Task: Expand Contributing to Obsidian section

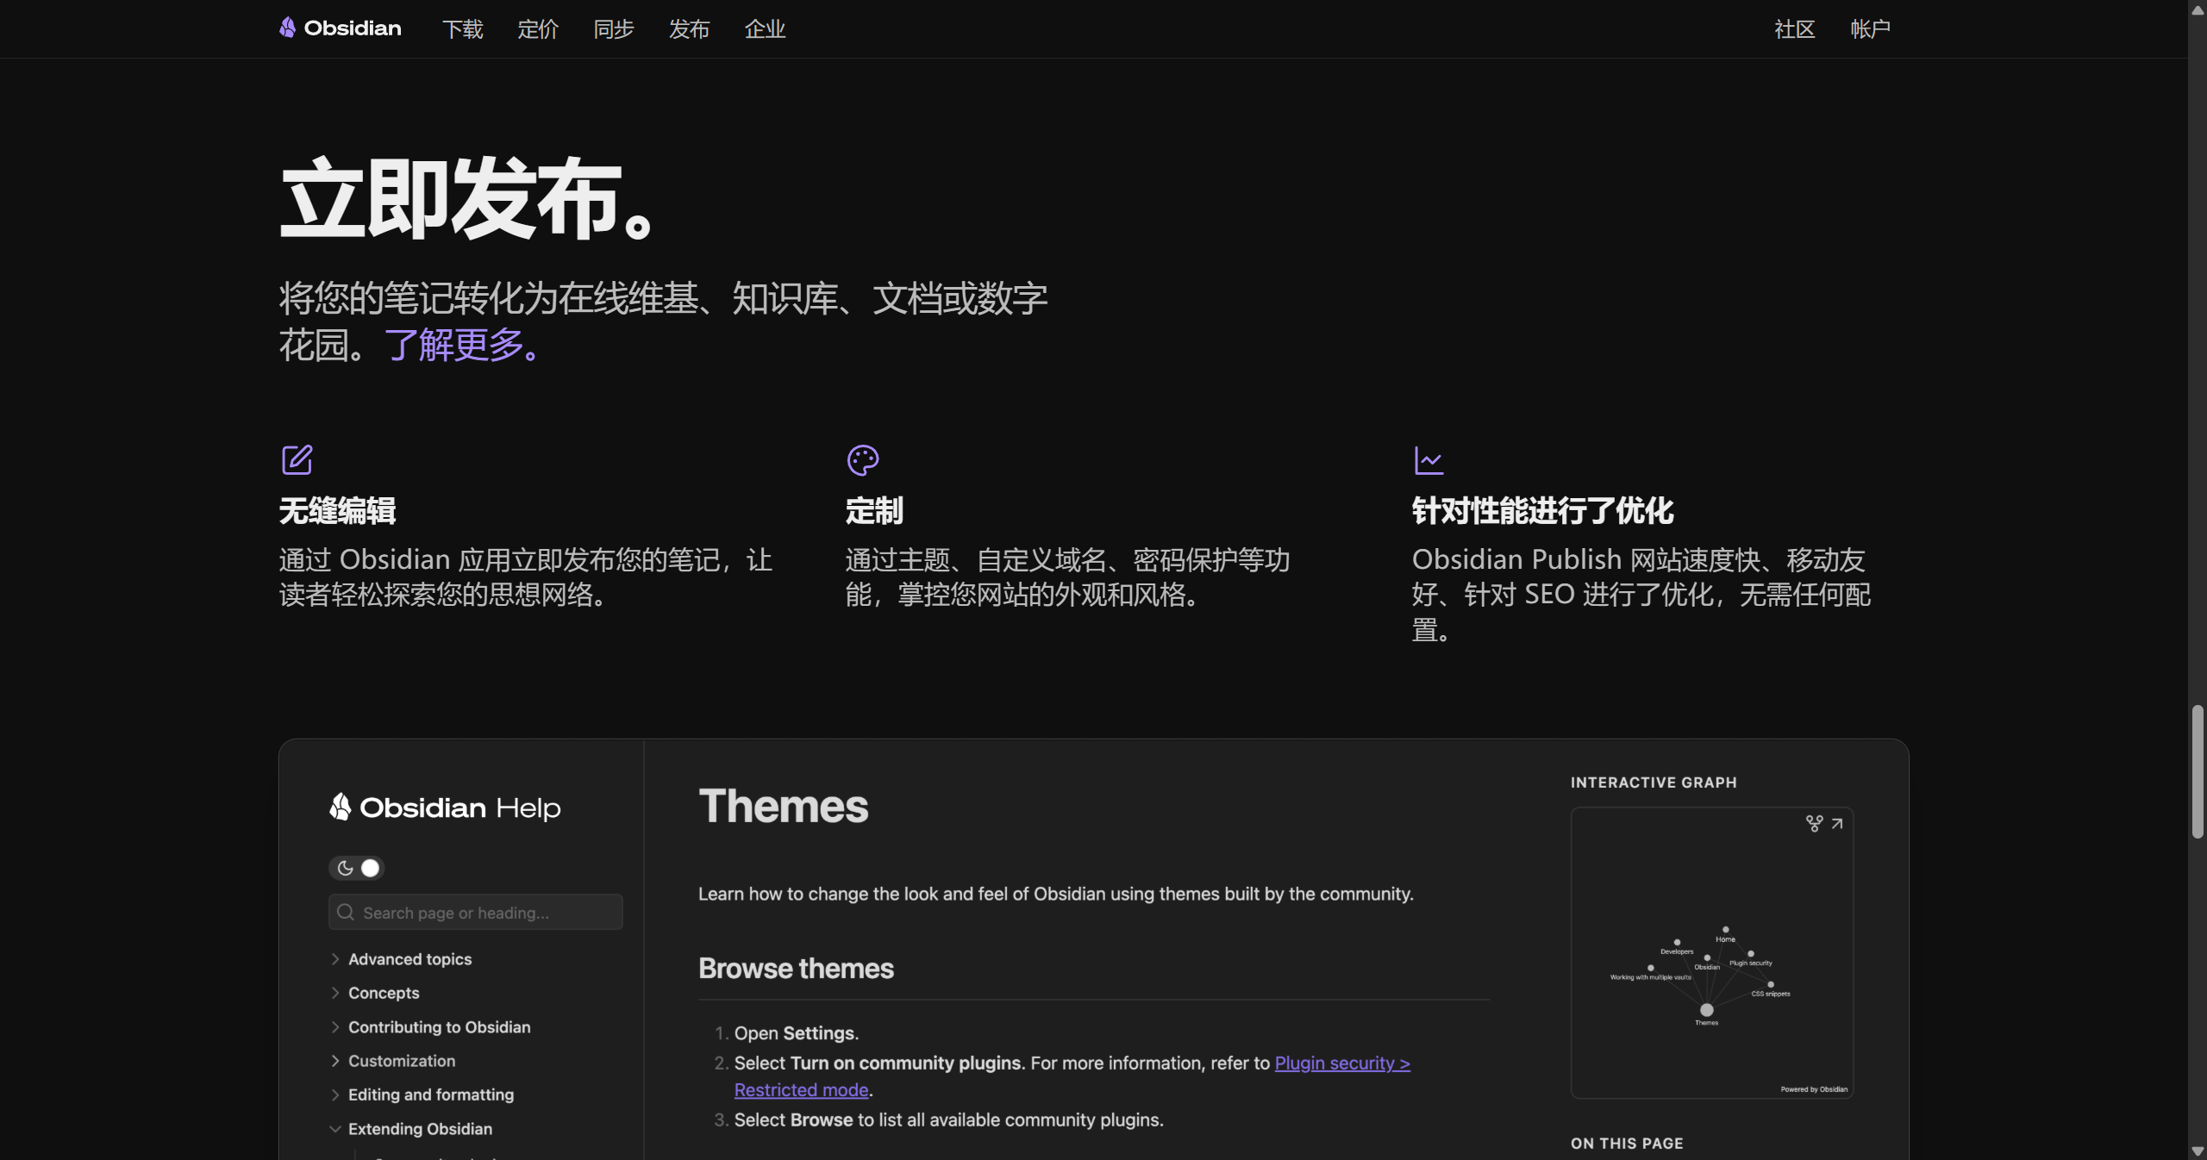Action: (x=430, y=1027)
